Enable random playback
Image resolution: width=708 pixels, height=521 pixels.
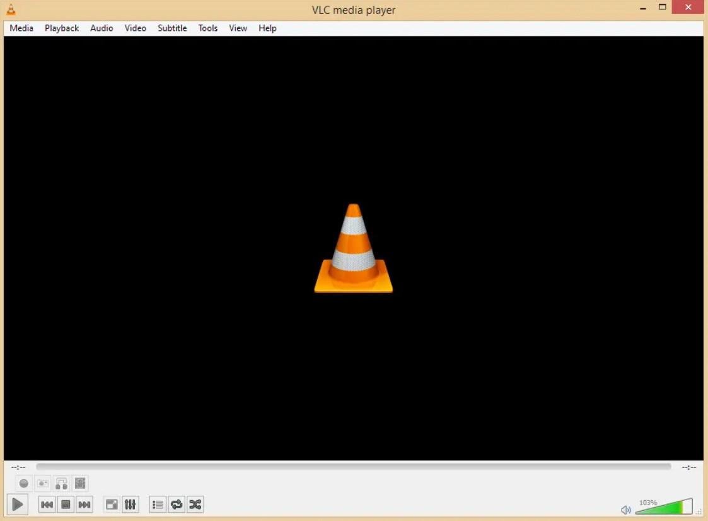click(195, 504)
